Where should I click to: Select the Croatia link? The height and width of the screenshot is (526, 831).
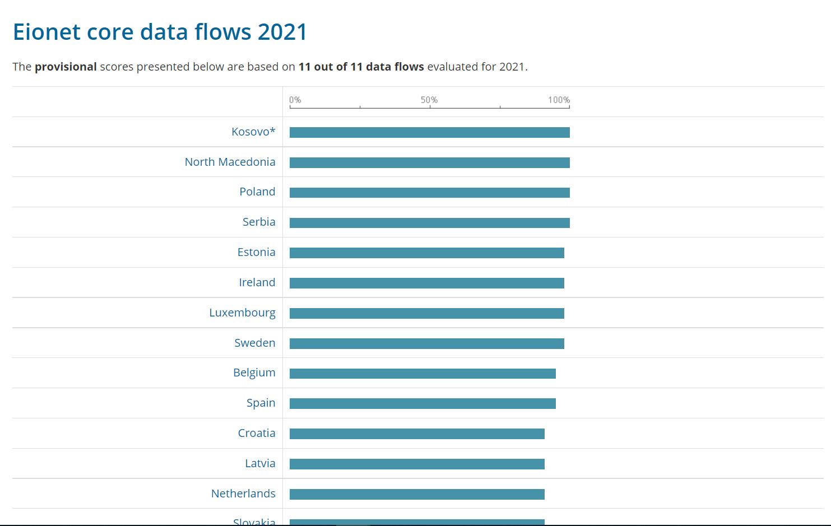[x=257, y=433]
